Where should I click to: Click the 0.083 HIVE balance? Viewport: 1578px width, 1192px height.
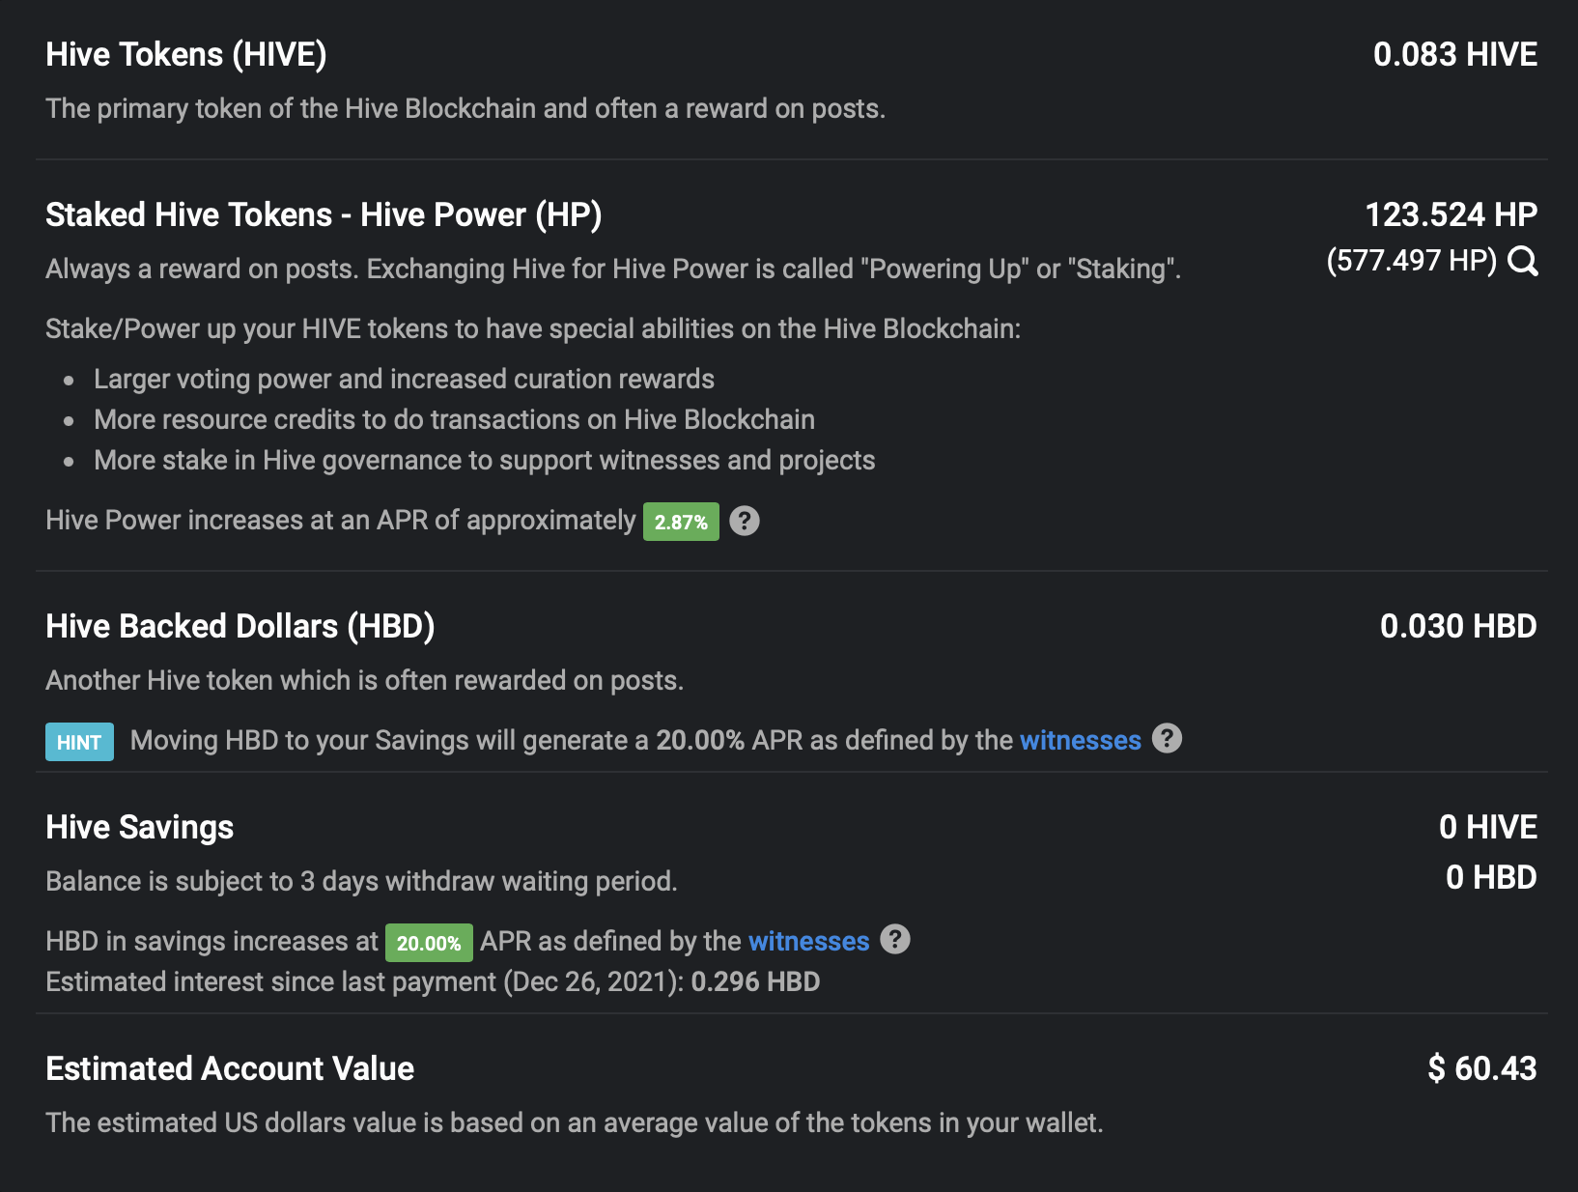1454,54
